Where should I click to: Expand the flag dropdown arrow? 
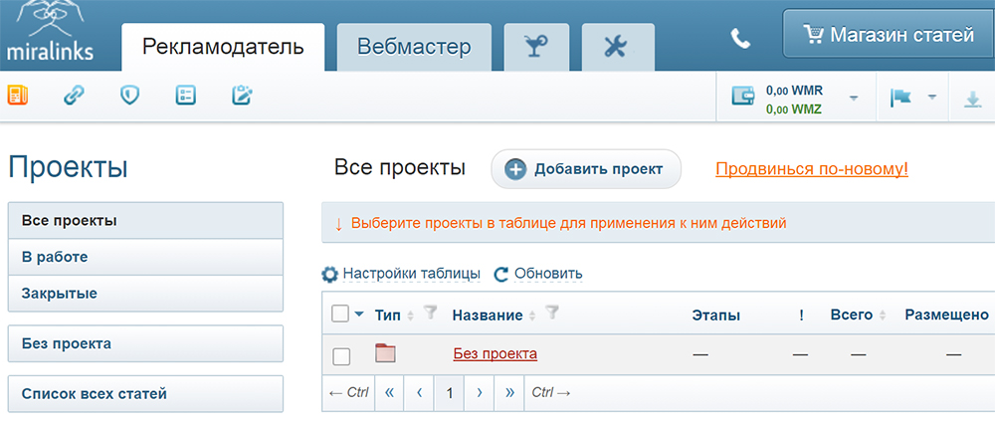point(932,98)
